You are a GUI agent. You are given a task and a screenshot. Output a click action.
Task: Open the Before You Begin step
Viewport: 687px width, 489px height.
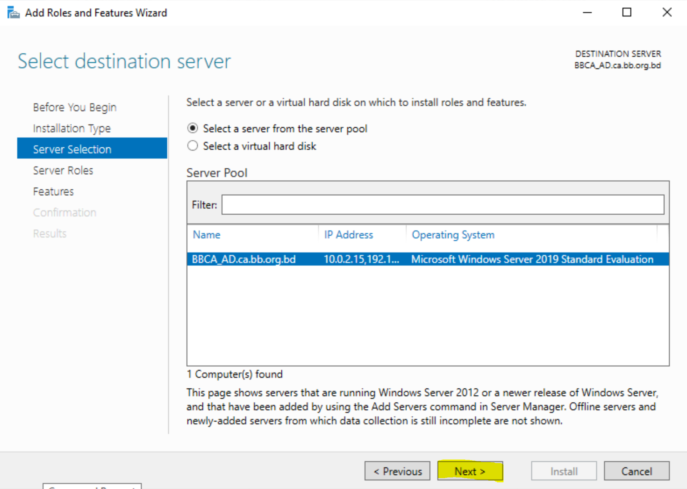(74, 107)
